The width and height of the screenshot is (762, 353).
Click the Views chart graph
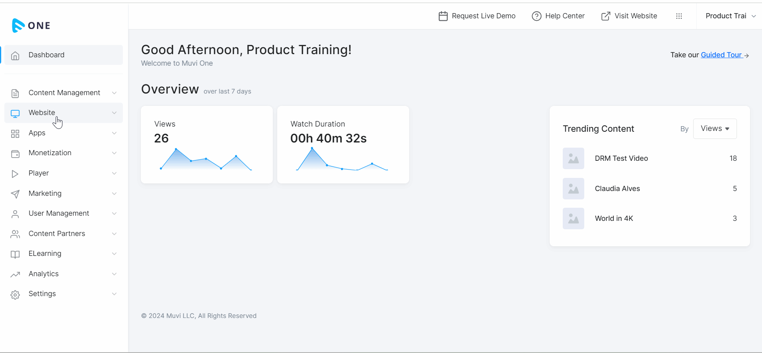(x=206, y=159)
